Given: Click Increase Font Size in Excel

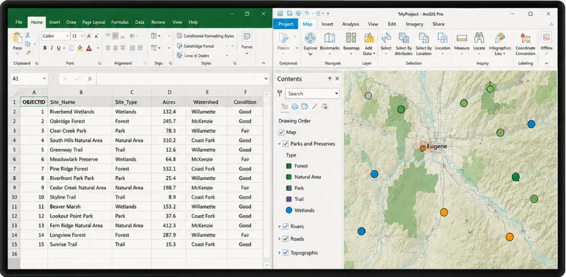Looking at the screenshot, I should pyautogui.click(x=89, y=36).
